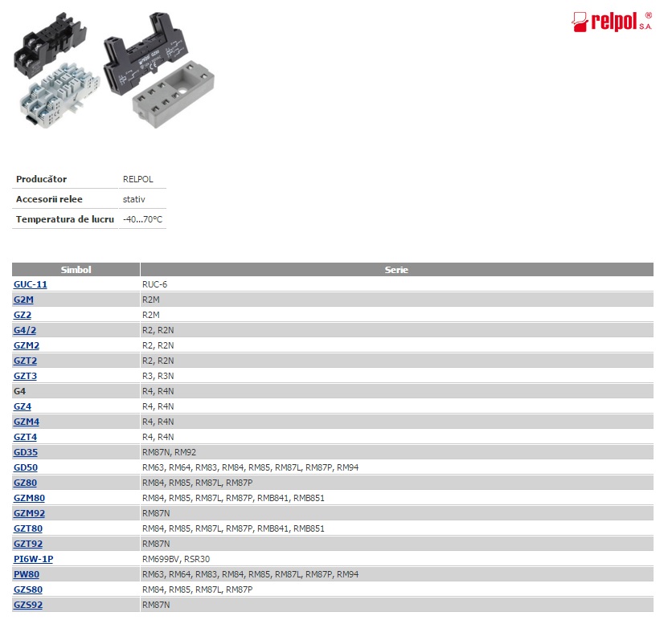Open the GZS92 symbol link

[x=28, y=605]
